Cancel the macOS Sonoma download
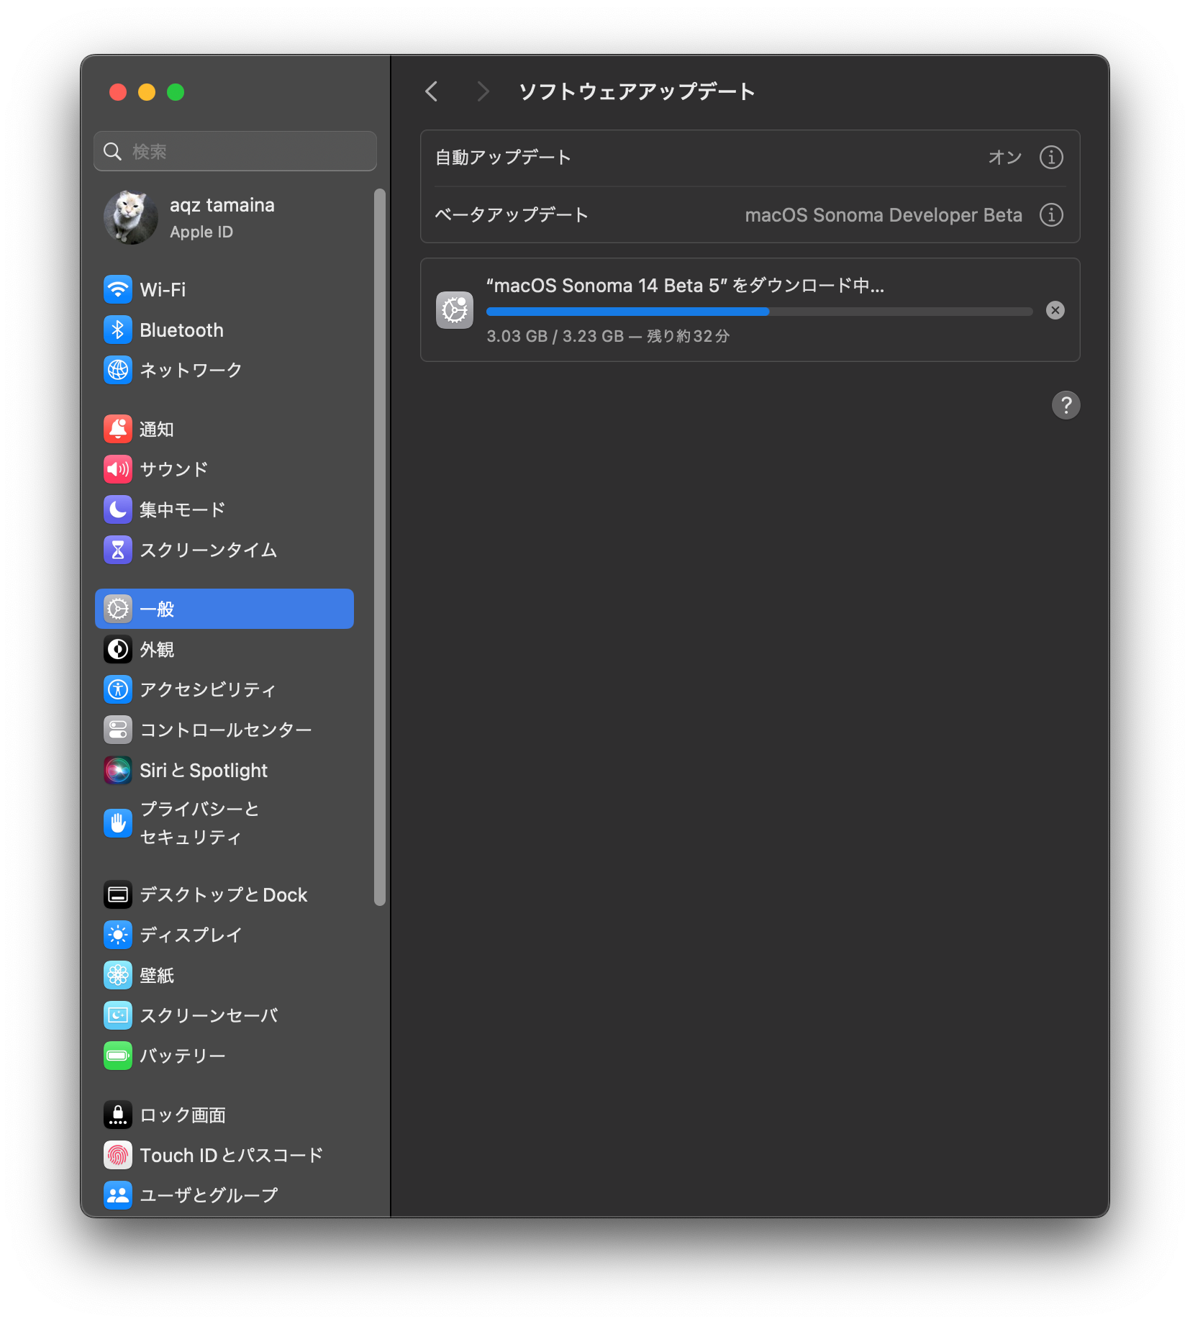 (1055, 310)
